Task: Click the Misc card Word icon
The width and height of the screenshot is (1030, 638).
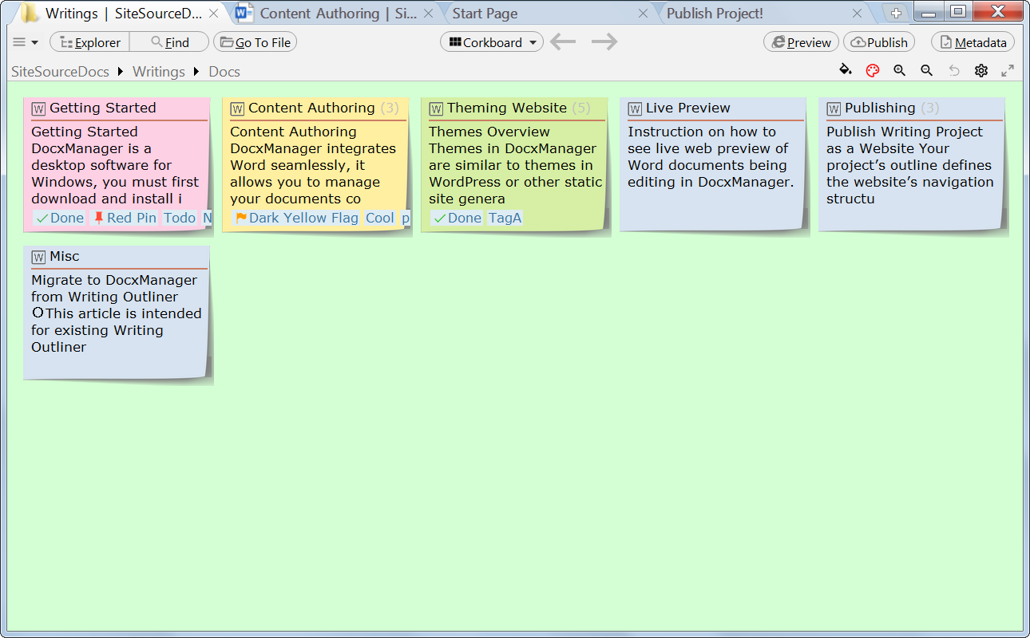Action: 38,257
